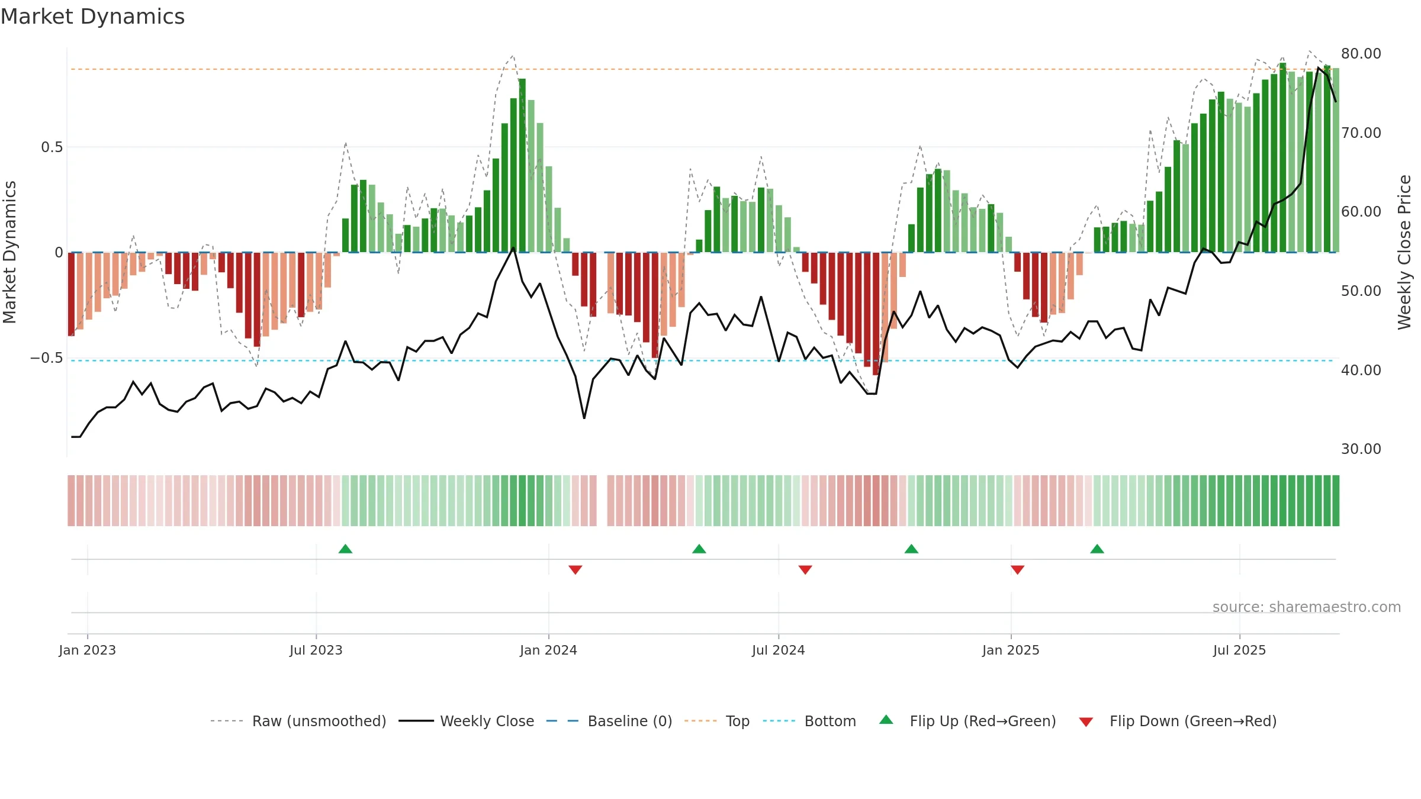Click the green flip-up marker in late 2024
The height and width of the screenshot is (799, 1421).
click(912, 549)
